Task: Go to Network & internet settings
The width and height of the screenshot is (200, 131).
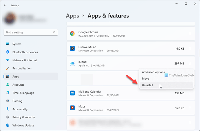Action: 31,60
